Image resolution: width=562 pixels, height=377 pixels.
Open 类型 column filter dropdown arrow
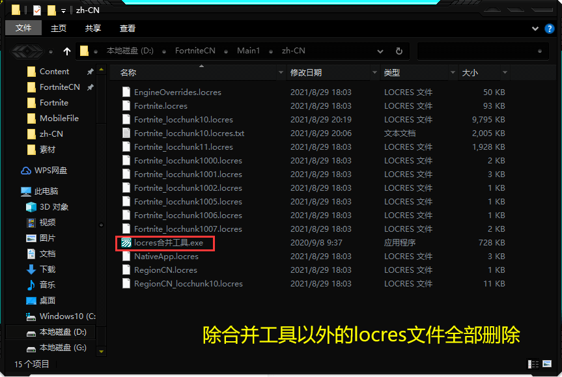coord(453,72)
